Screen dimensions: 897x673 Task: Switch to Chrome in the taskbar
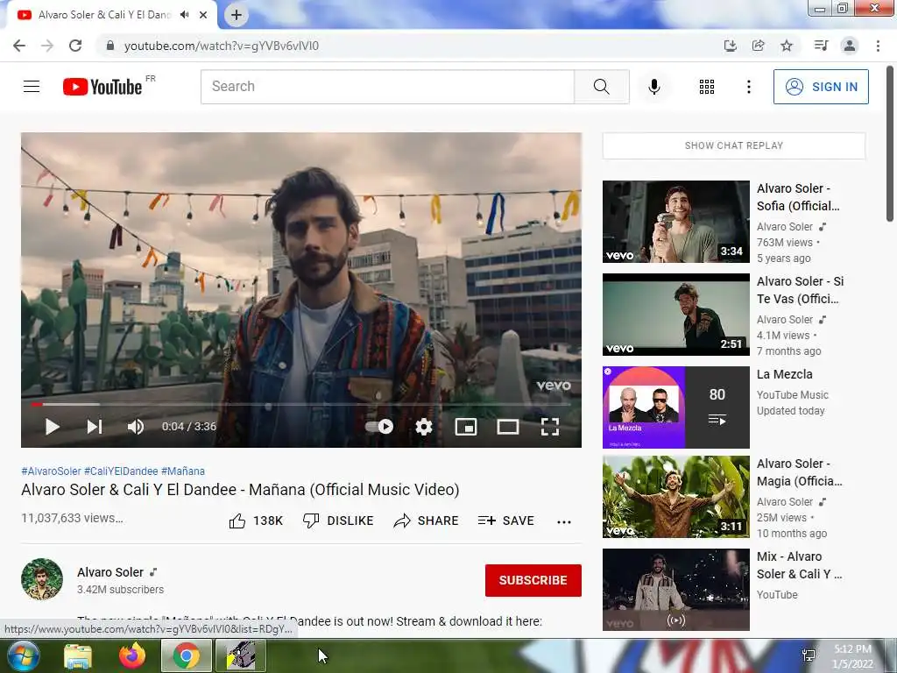[186, 655]
